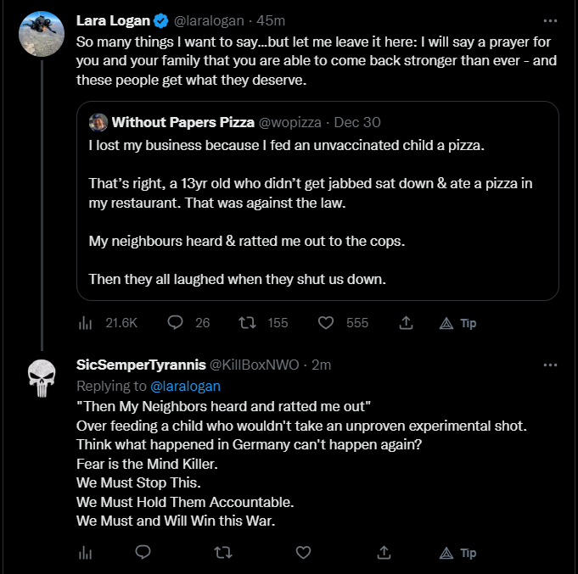Screen dimensions: 578x574
Task: Like Lara Logan's tweet with the heart
Action: (326, 323)
